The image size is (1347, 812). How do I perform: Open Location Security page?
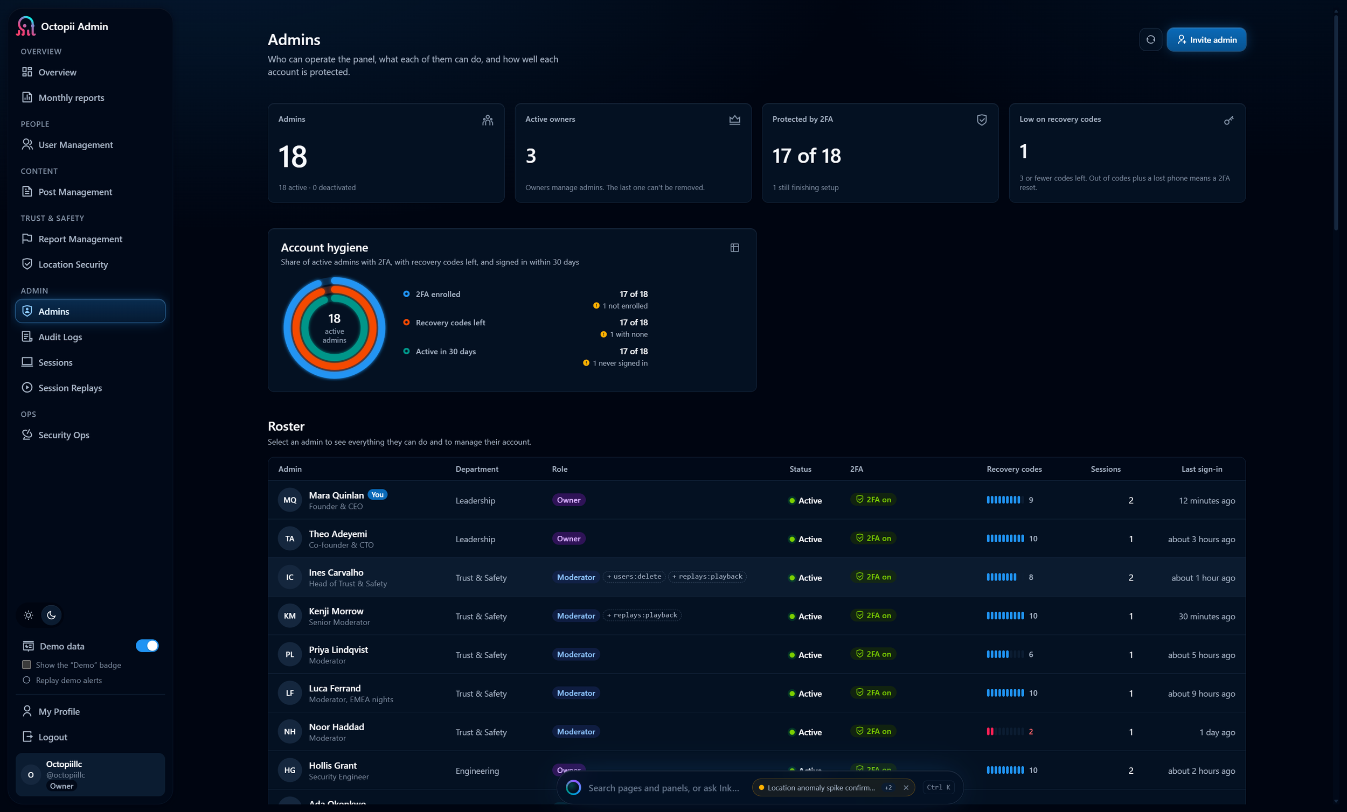pos(90,264)
